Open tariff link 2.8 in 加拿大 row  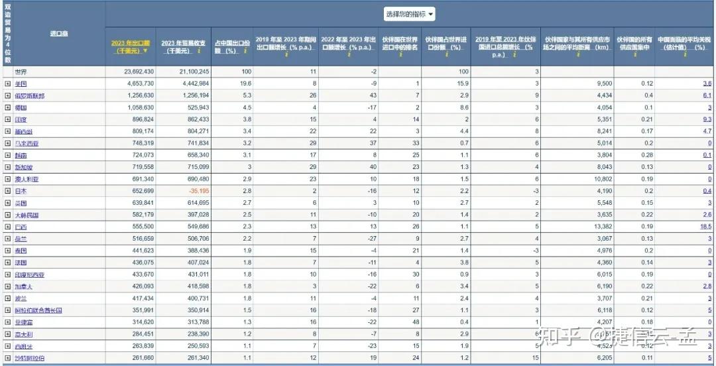coord(707,286)
